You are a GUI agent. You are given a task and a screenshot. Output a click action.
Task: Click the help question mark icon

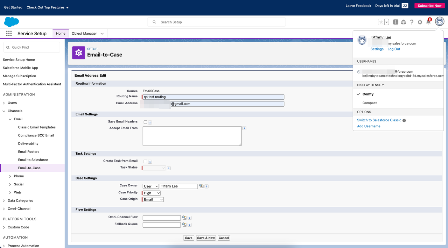(x=412, y=22)
